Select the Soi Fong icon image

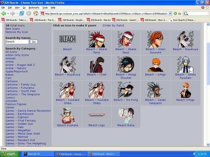[126, 90]
